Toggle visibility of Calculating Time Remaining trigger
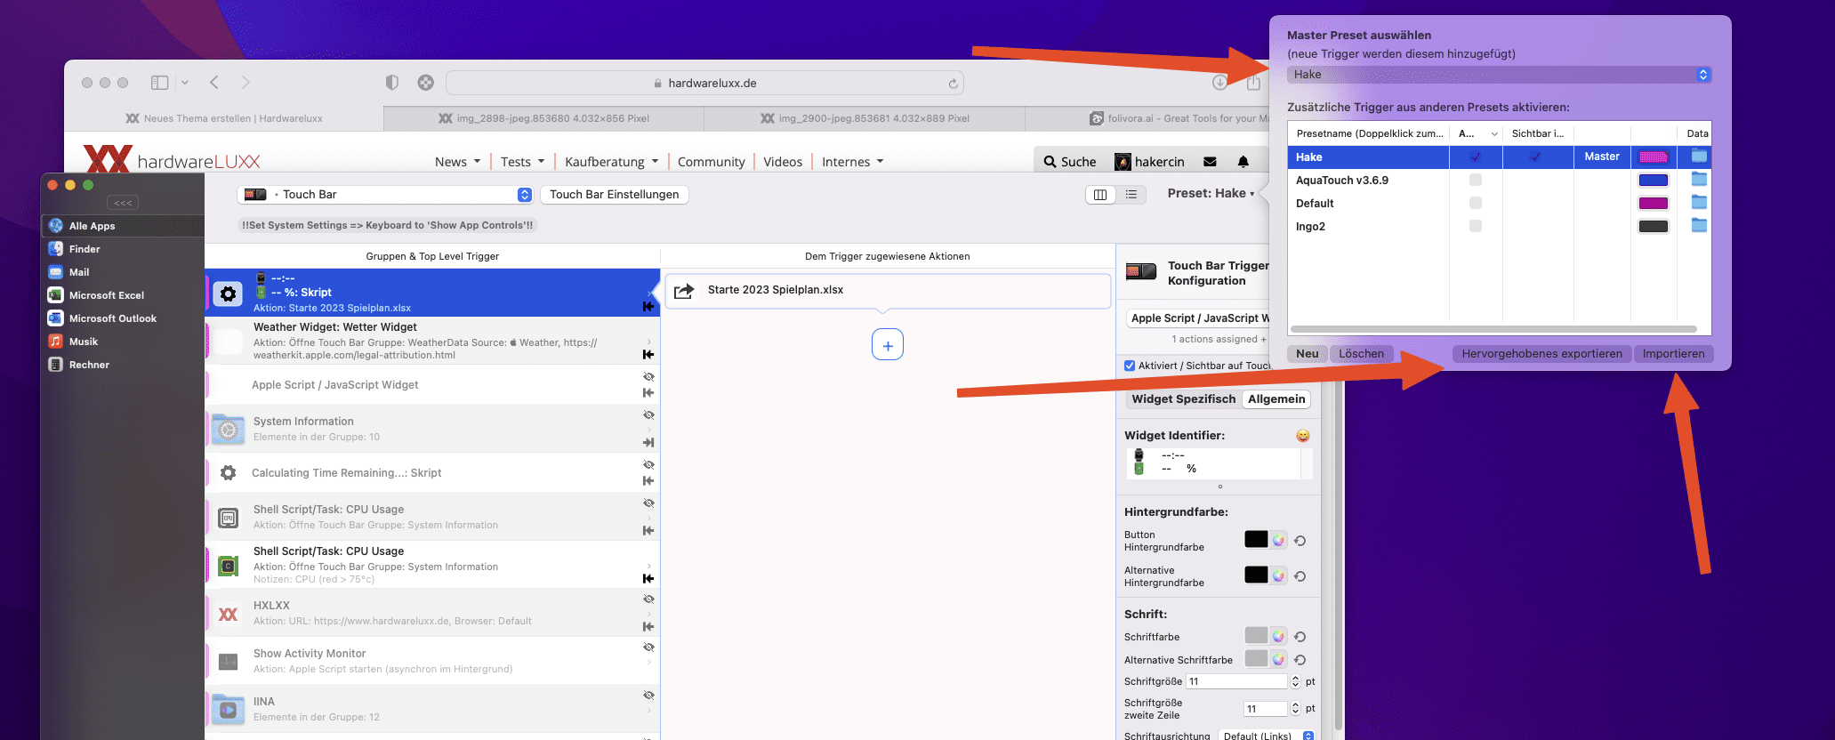The height and width of the screenshot is (740, 1835). point(648,465)
